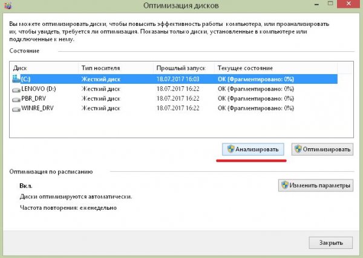Click the 18.07.2017 16:22 cell in PBR_DRV row
Screen dimensions: 363x258
[x=178, y=99]
